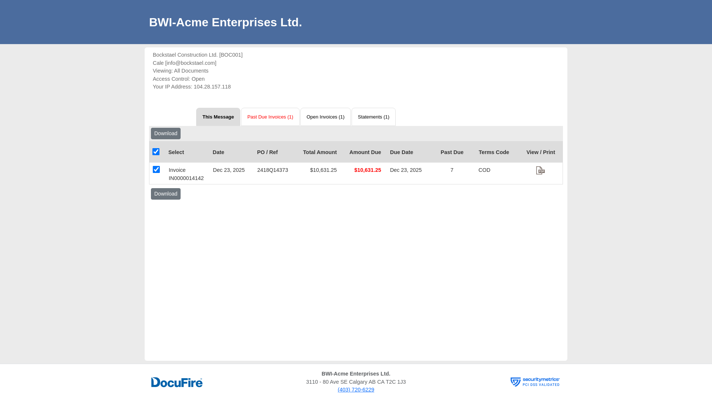Click the PO / Ref column header
712x400 pixels.
267,153
